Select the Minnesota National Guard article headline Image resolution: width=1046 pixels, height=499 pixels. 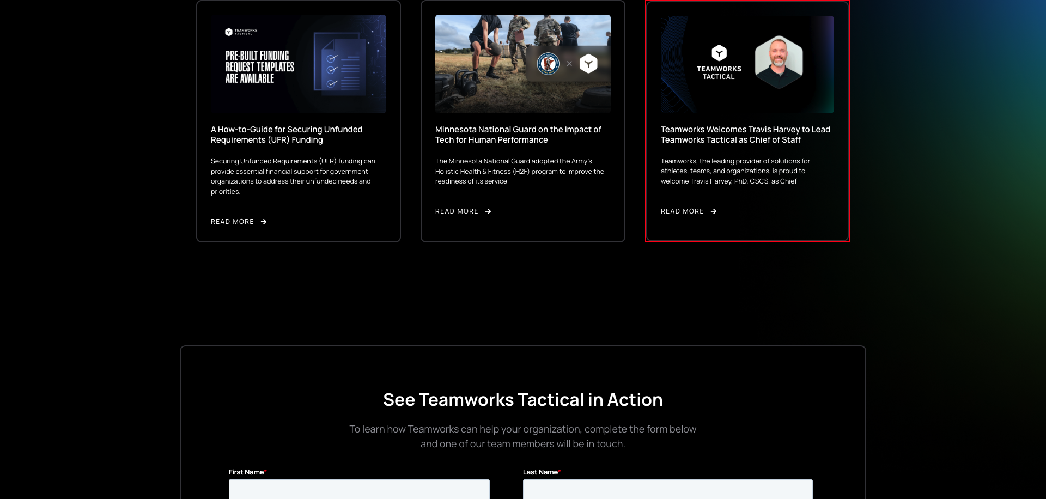[x=518, y=135]
